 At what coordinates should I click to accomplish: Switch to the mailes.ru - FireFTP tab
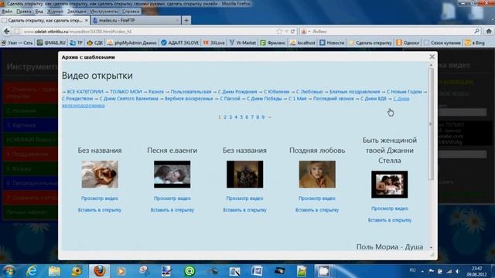coord(135,20)
